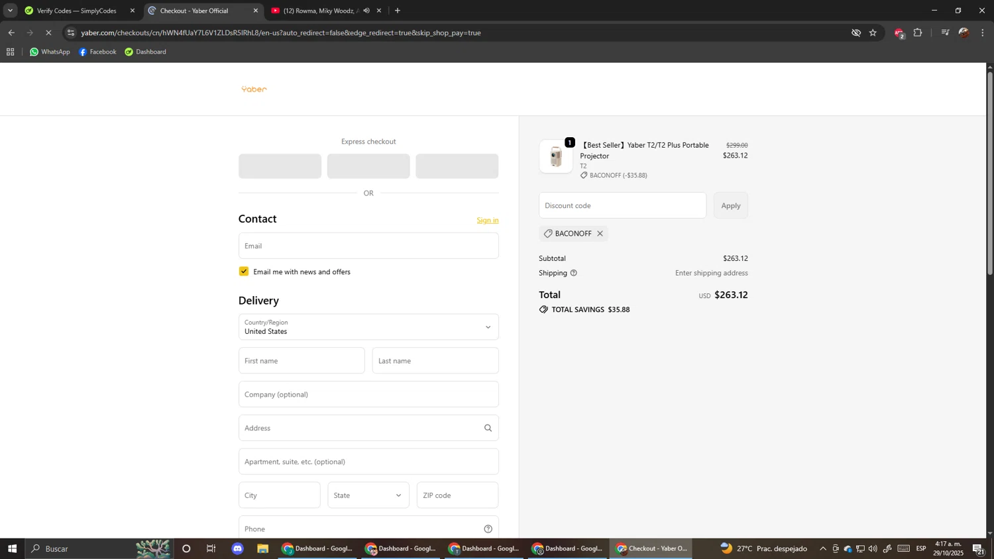Open the Chrome three-dot menu
The width and height of the screenshot is (994, 559).
click(983, 32)
